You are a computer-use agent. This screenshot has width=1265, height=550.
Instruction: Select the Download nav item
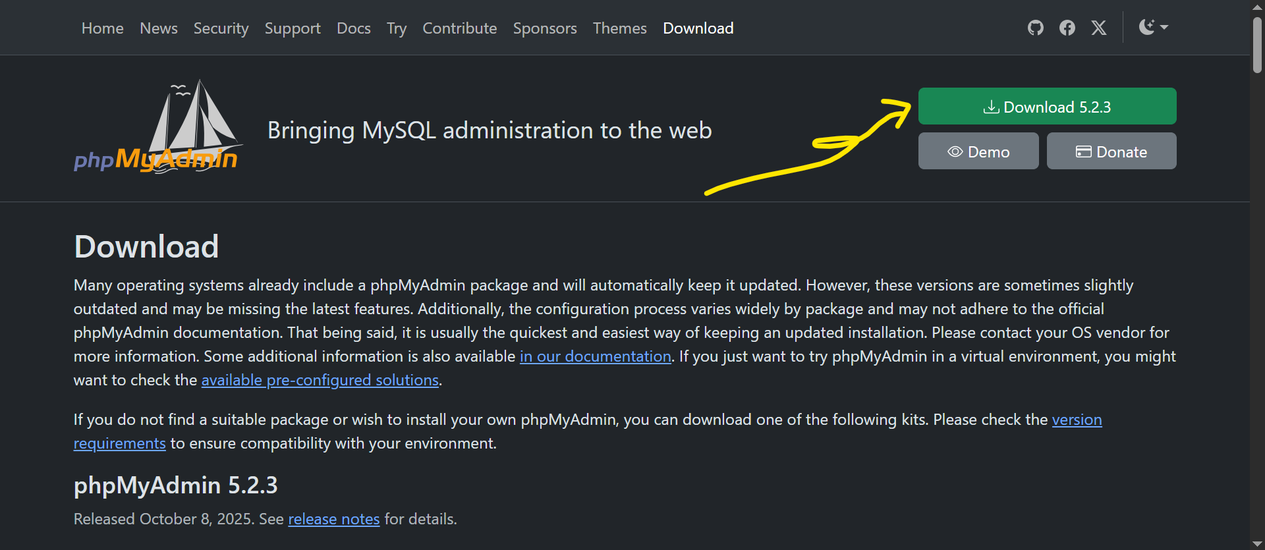[698, 28]
